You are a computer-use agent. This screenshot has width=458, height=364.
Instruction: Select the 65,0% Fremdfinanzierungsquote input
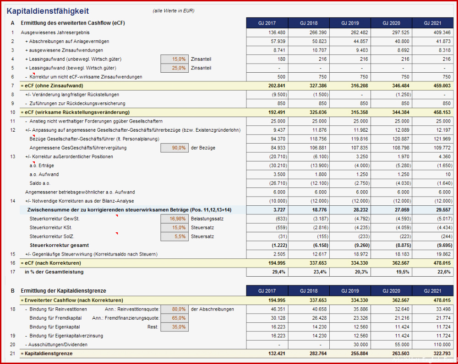174,318
